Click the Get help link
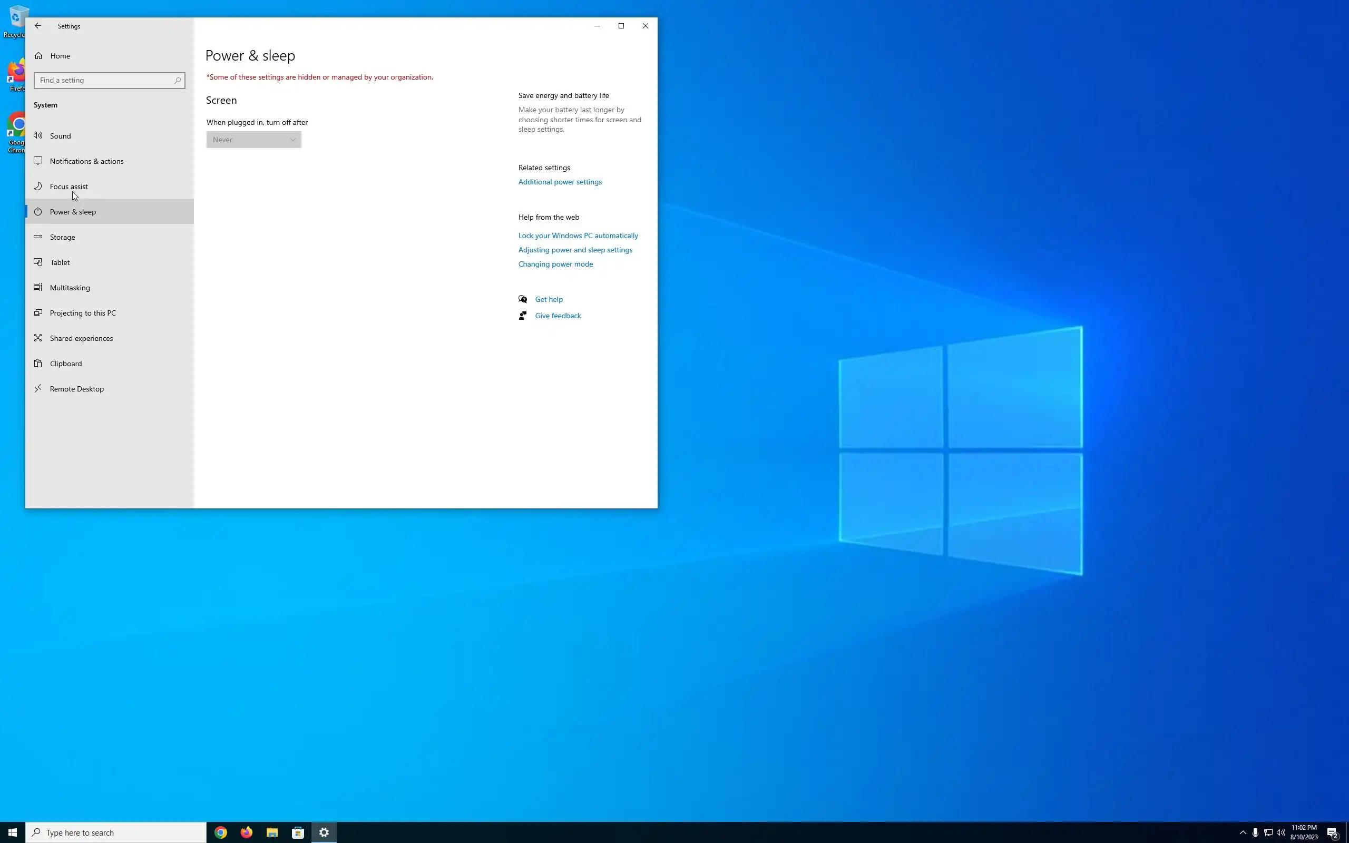 (549, 299)
